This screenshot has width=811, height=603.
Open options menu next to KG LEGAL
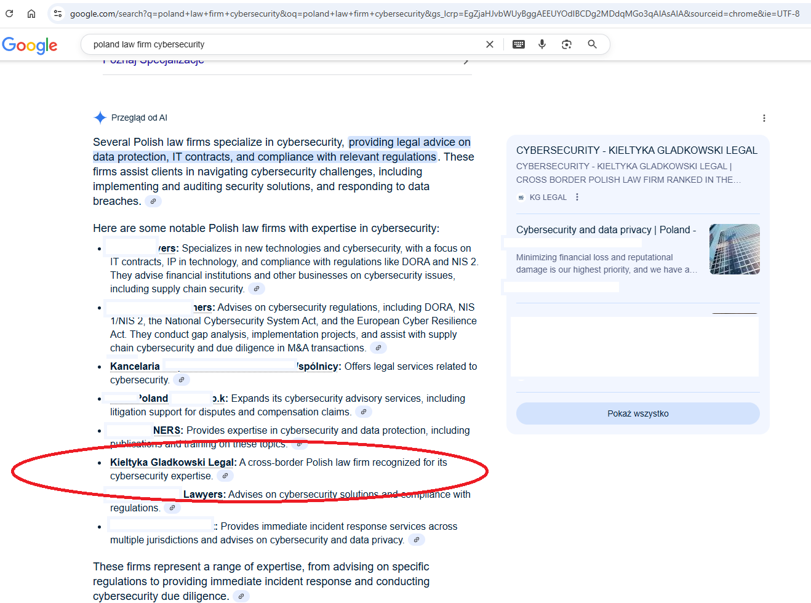click(577, 197)
